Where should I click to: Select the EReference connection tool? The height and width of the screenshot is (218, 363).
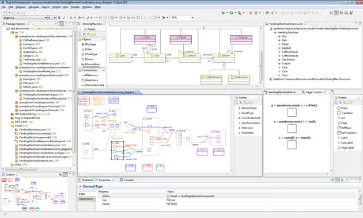coord(90,75)
